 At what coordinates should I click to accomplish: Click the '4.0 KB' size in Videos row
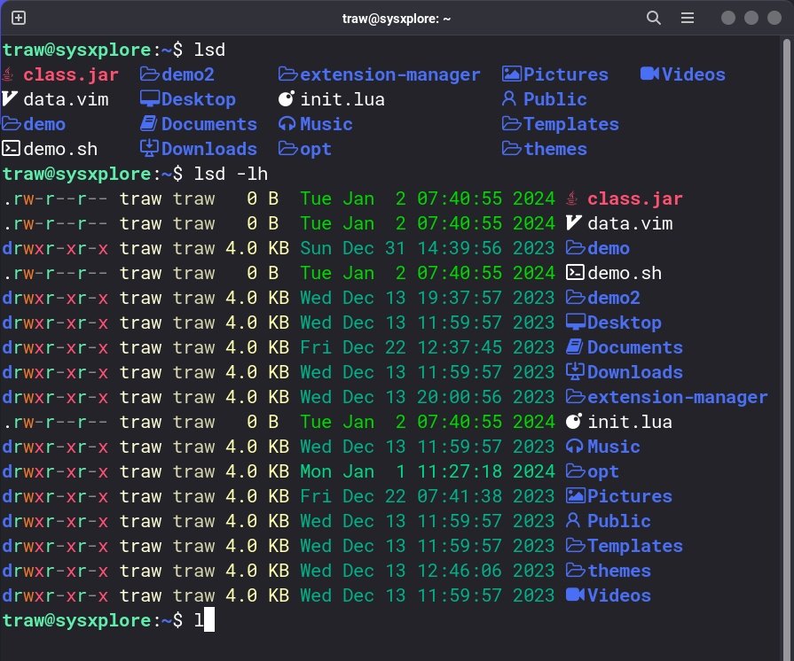pyautogui.click(x=257, y=595)
